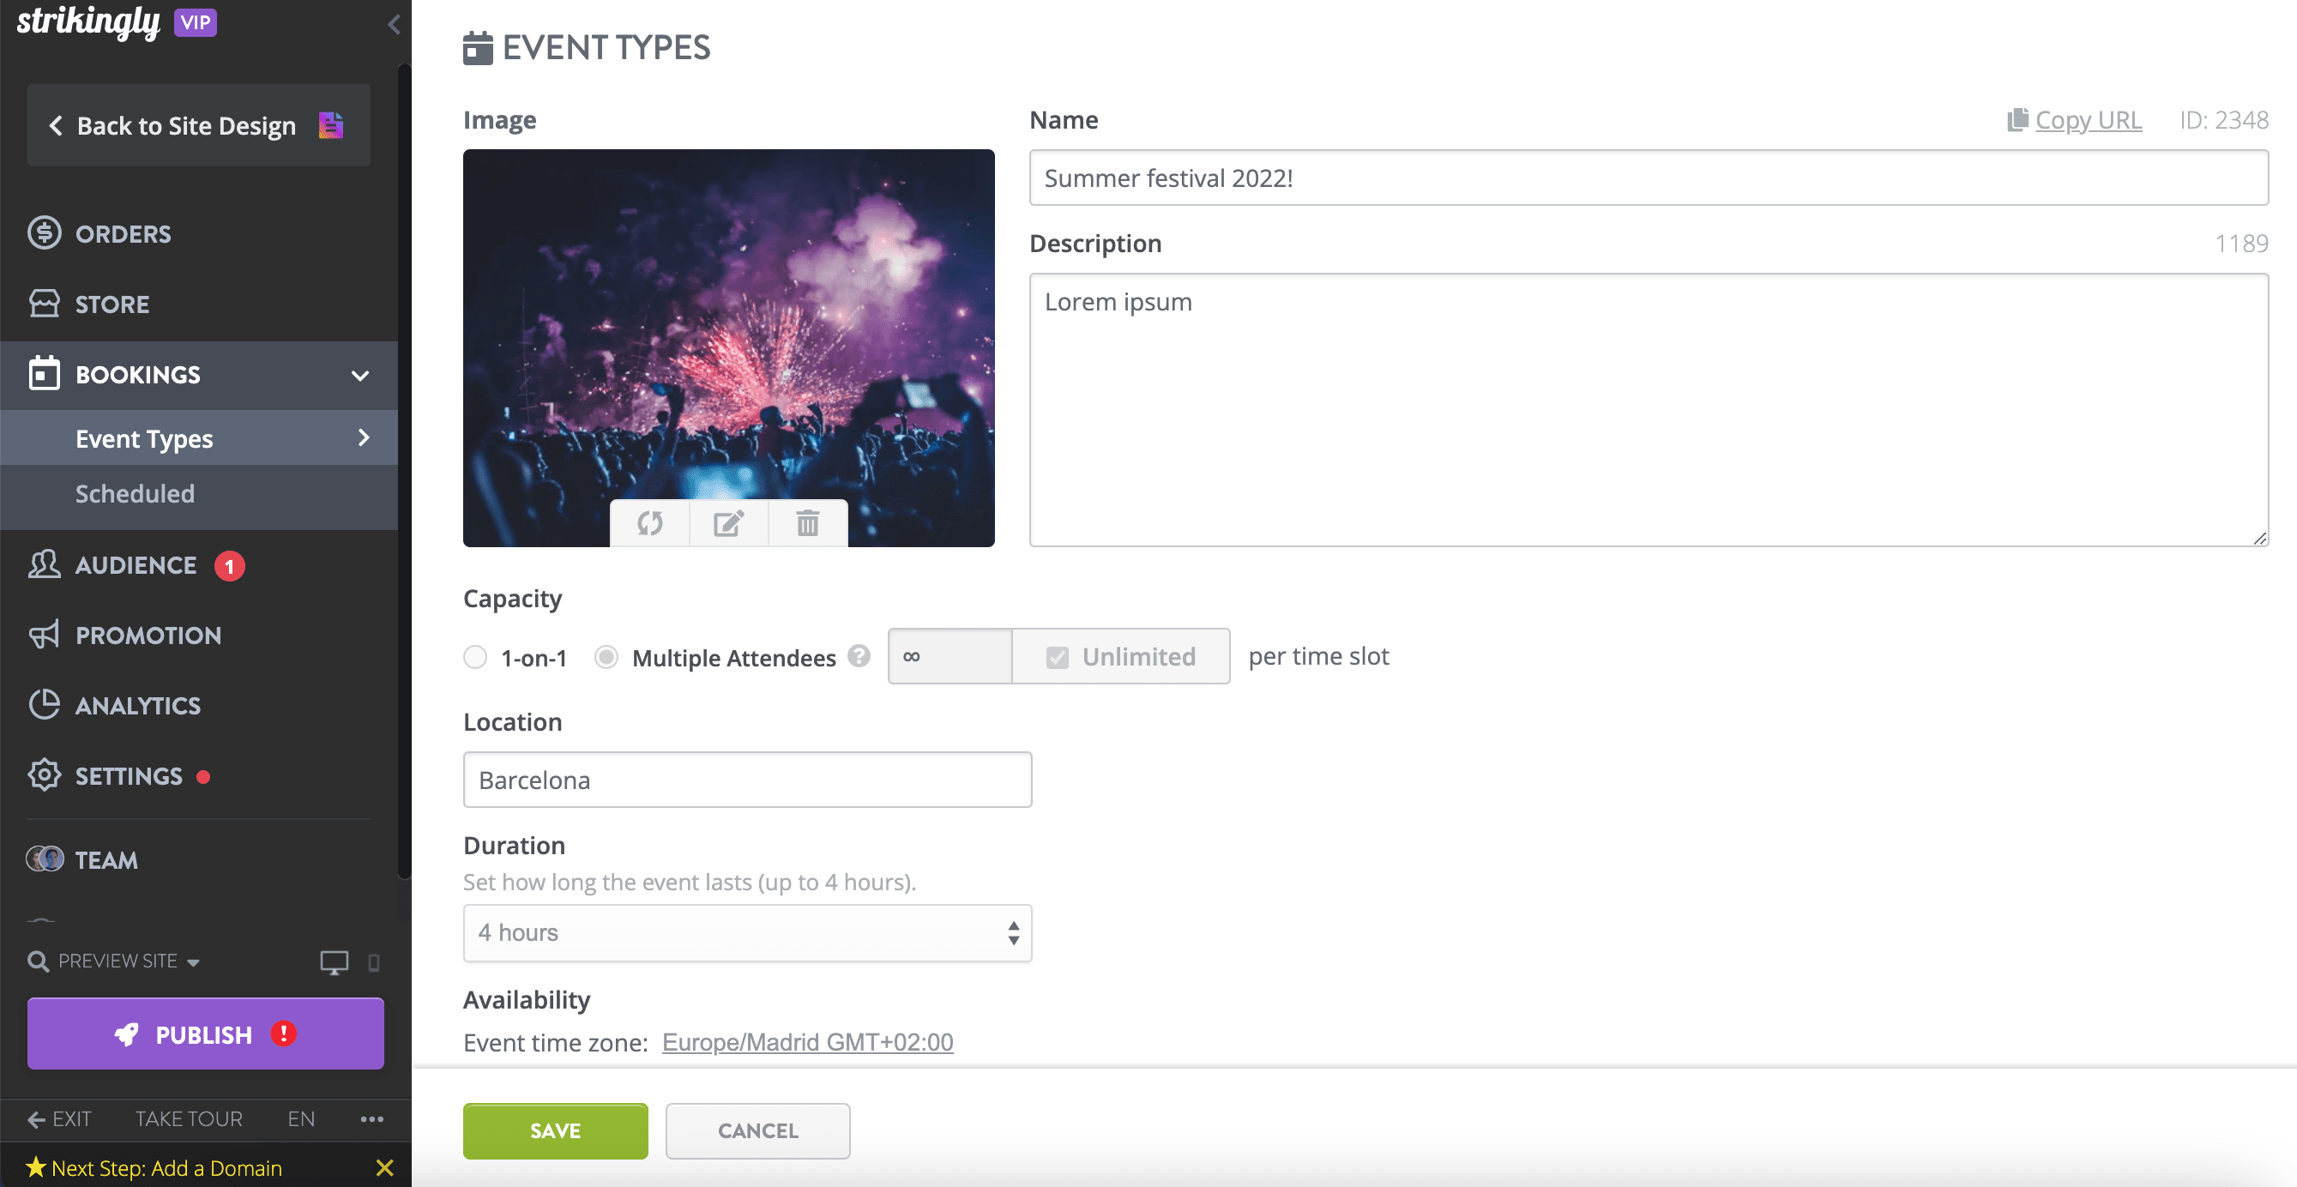
Task: Open the Scheduled submenu item
Action: [x=135, y=494]
